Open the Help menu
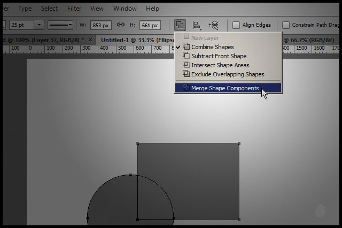This screenshot has height=228, width=342. pos(153,9)
